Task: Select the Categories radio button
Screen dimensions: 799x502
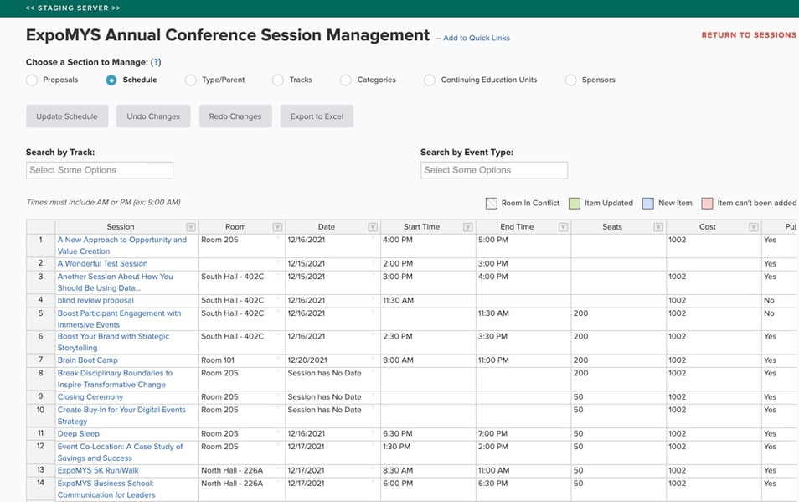Action: point(346,80)
